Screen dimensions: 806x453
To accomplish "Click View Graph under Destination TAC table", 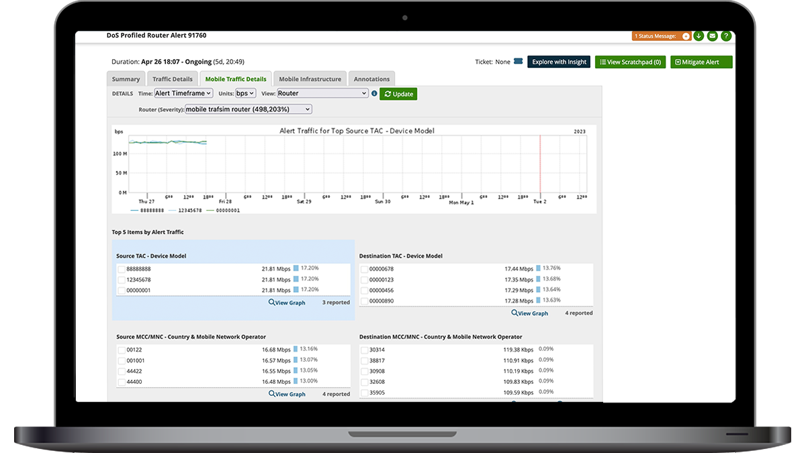I will coord(529,313).
